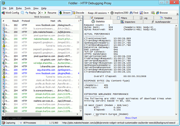Sort sessions by URL column

point(65,21)
